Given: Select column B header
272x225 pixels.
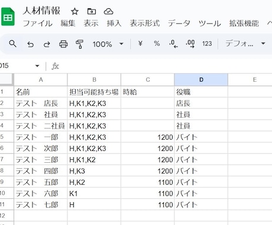Looking at the screenshot, I should [94, 80].
